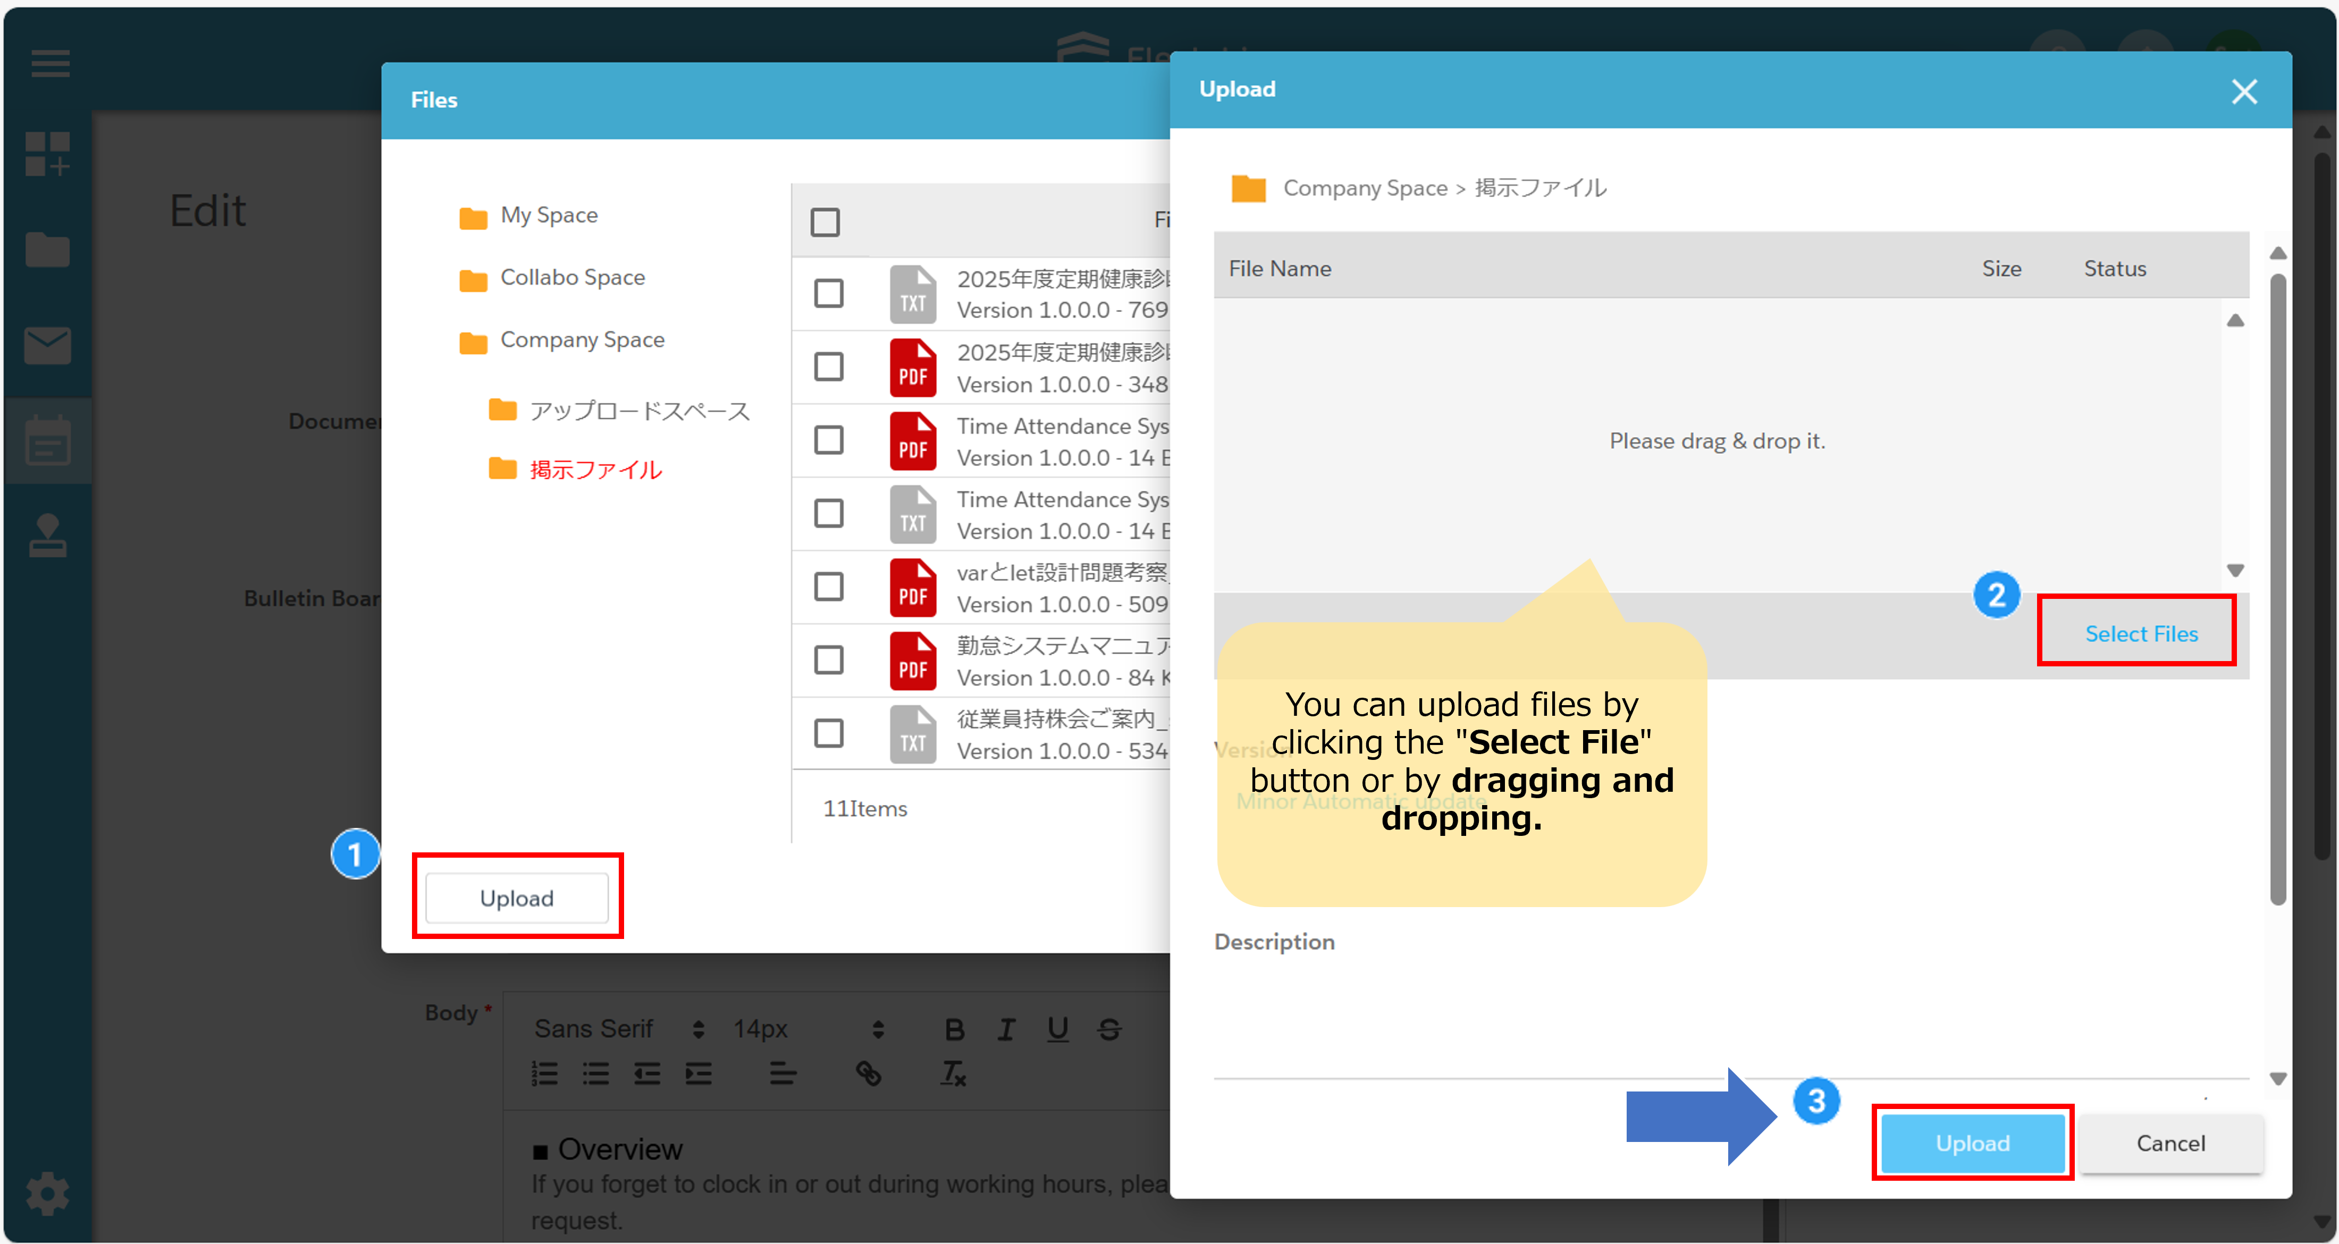Image resolution: width=2339 pixels, height=1244 pixels.
Task: Apply bold formatting in the Body editor
Action: pos(953,1029)
